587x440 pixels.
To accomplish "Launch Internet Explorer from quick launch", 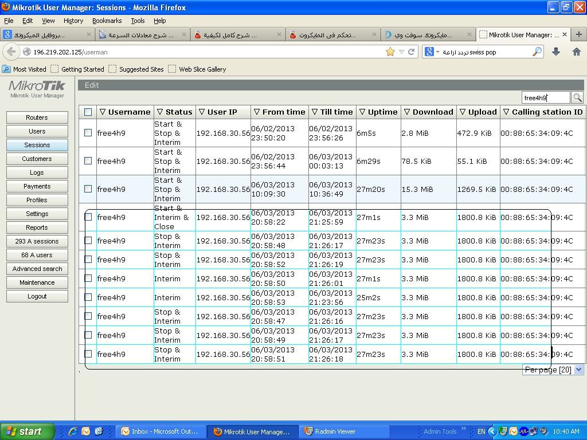I will 73,431.
